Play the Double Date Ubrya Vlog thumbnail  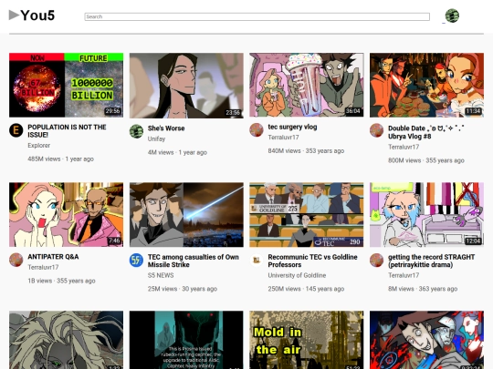426,85
